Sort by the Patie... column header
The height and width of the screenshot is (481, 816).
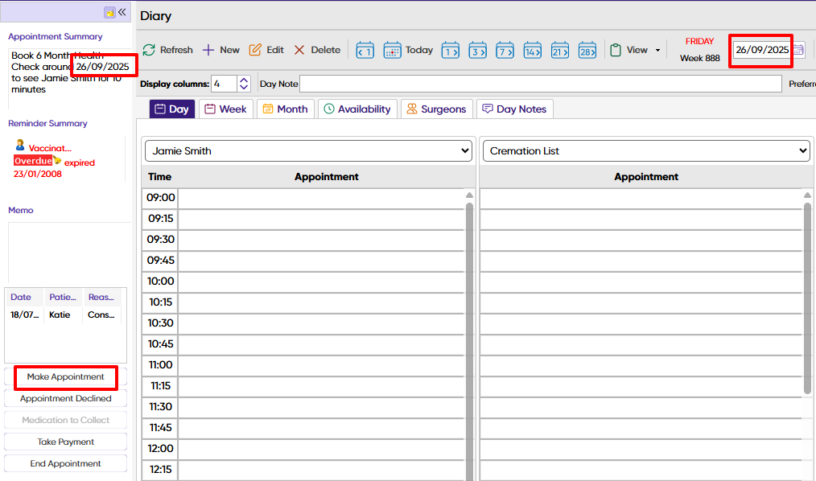(63, 297)
